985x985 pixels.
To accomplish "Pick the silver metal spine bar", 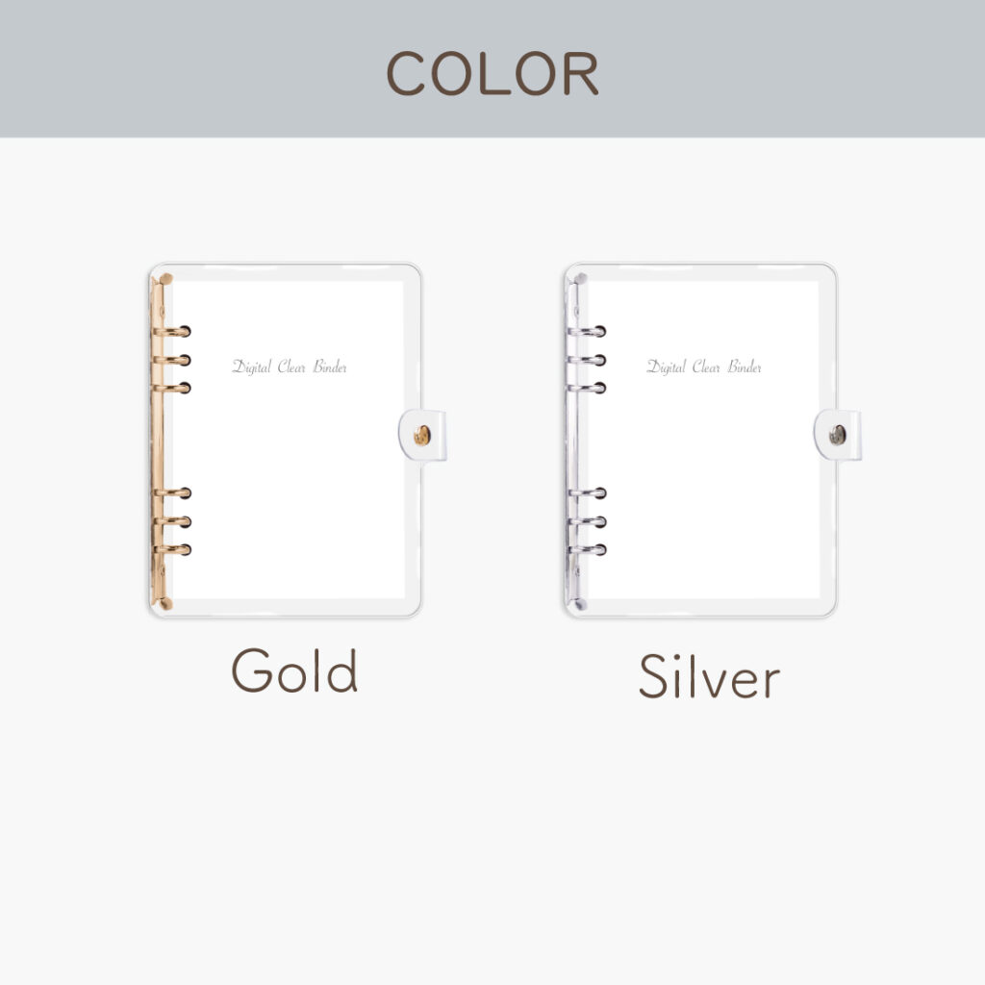I will [572, 442].
